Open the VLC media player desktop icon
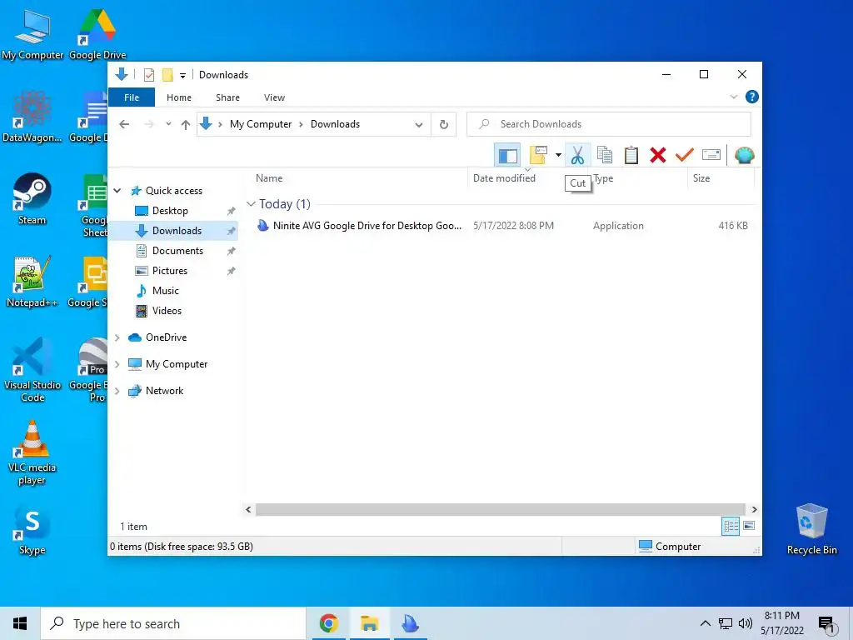 [x=32, y=452]
